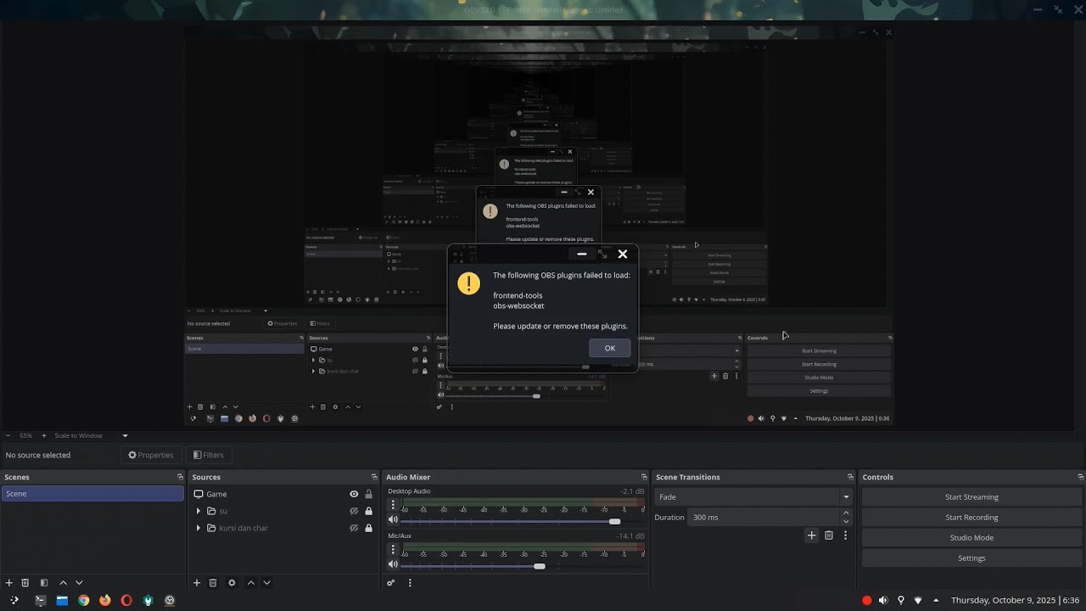The width and height of the screenshot is (1086, 611).
Task: Open Settings from Controls dock
Action: click(971, 558)
